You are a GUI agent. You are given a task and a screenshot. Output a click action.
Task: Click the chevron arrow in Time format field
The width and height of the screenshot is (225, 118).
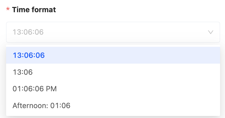211,32
